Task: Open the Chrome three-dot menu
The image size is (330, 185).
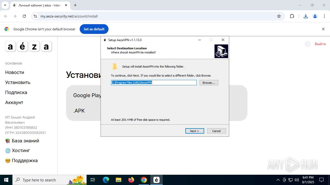Action: [324, 16]
